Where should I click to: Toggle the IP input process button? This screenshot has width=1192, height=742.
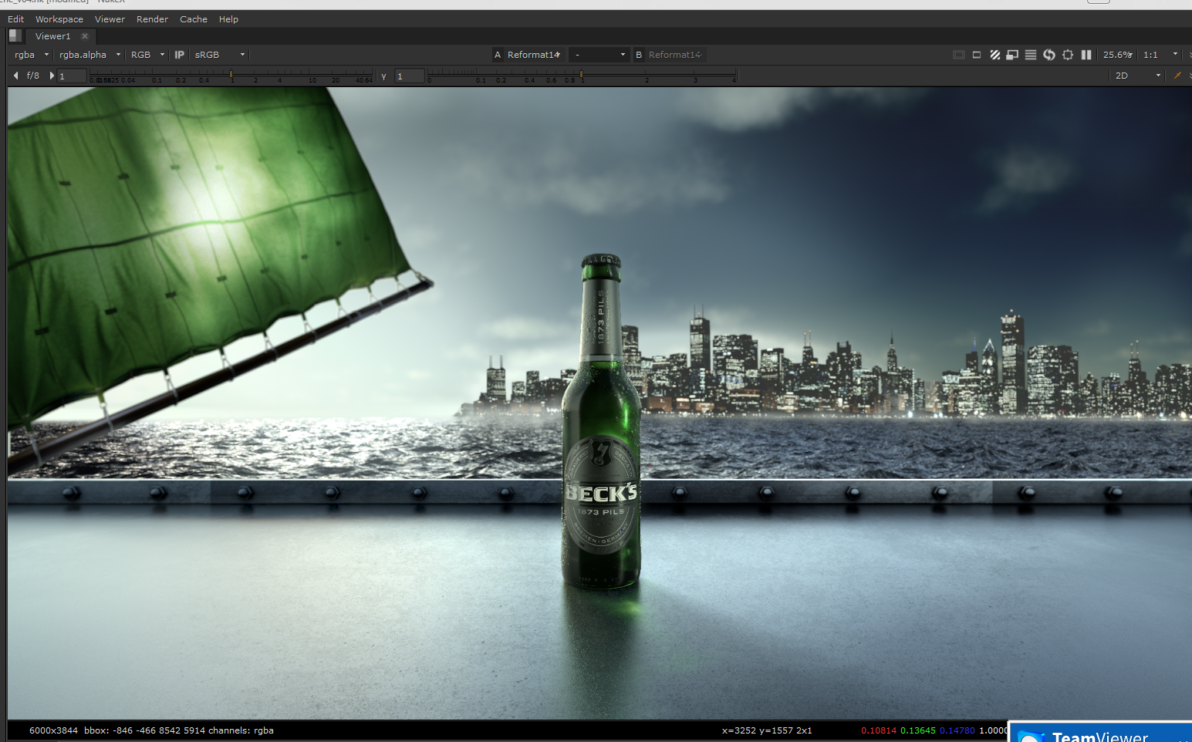pos(180,55)
